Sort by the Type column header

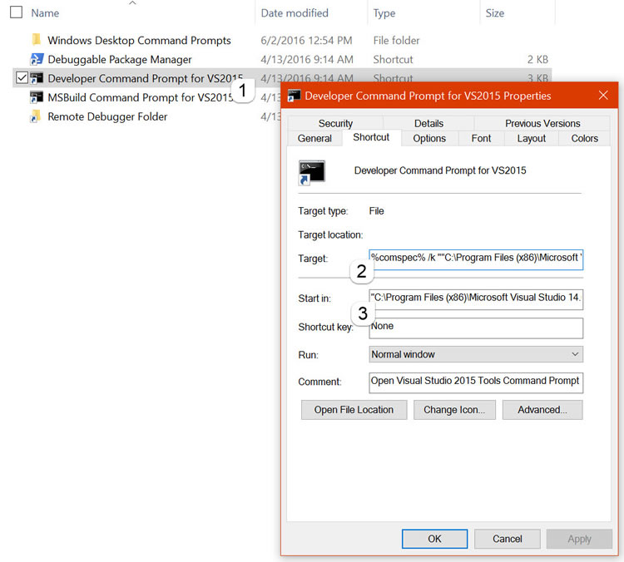tap(384, 13)
